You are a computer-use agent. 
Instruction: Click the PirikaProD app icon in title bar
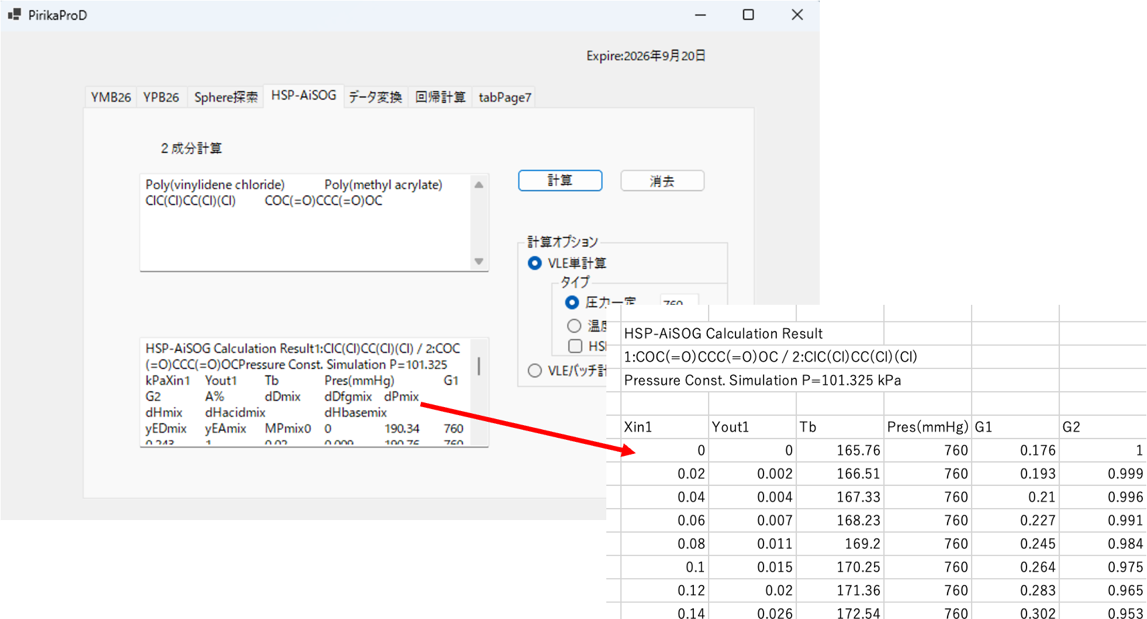click(x=14, y=15)
